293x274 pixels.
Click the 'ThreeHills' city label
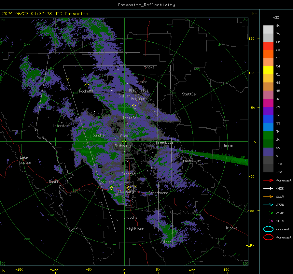pos(164,142)
